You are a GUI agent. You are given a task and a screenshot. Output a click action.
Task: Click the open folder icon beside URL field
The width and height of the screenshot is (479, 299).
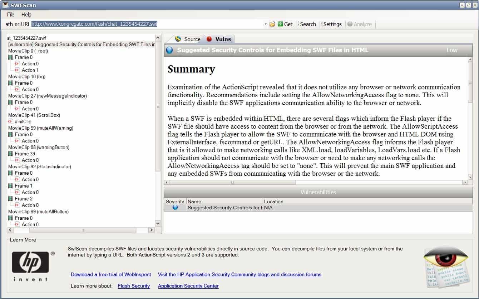tap(272, 24)
